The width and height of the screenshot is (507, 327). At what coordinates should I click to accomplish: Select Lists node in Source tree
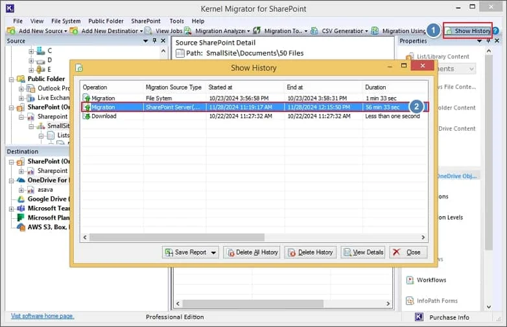(64, 135)
